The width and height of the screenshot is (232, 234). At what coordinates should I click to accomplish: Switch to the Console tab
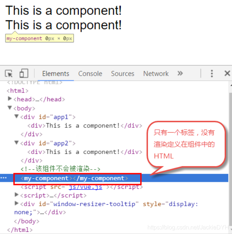pos(90,74)
